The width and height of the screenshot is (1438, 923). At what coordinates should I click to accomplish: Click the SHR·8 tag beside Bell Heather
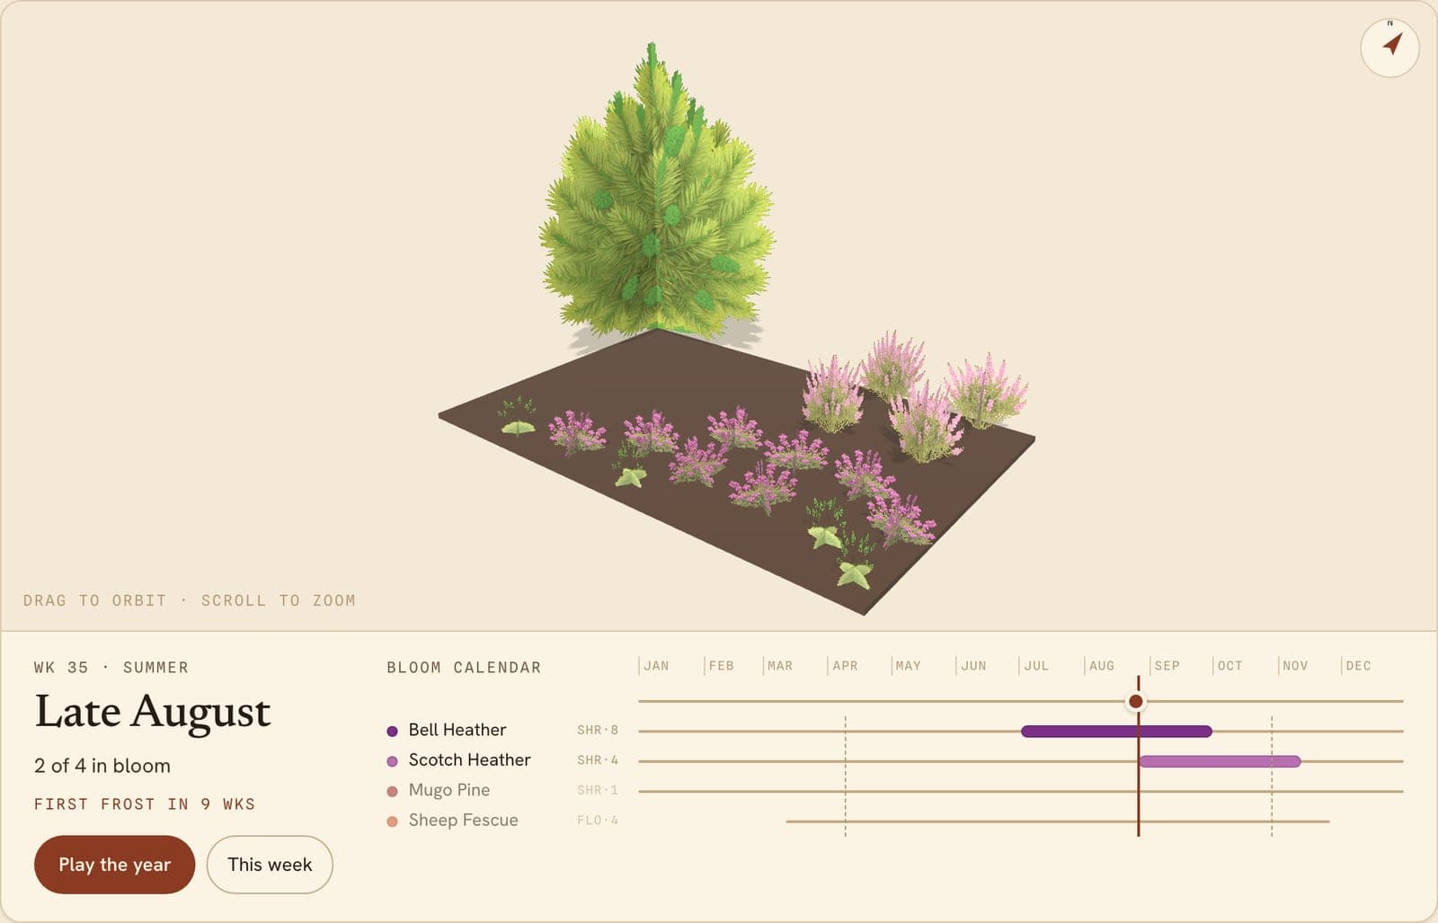[598, 731]
